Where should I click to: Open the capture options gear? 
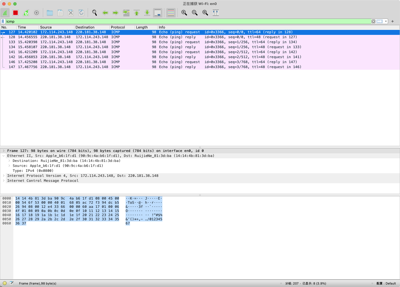click(x=36, y=13)
